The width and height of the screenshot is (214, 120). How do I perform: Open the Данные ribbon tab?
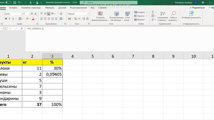[62, 8]
